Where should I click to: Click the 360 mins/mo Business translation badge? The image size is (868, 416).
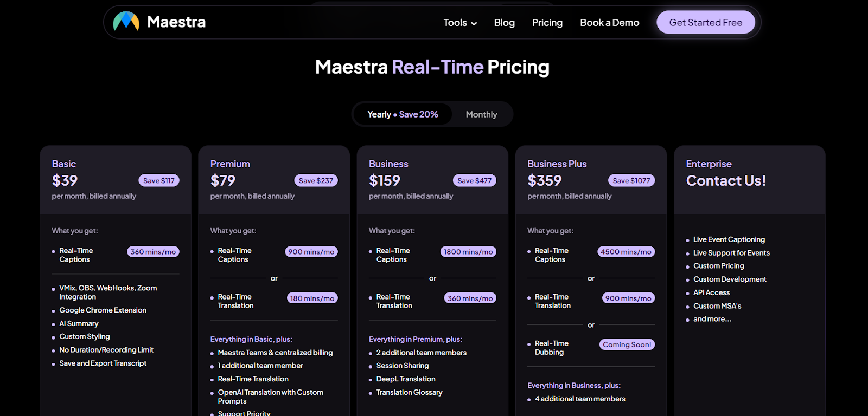(x=470, y=298)
